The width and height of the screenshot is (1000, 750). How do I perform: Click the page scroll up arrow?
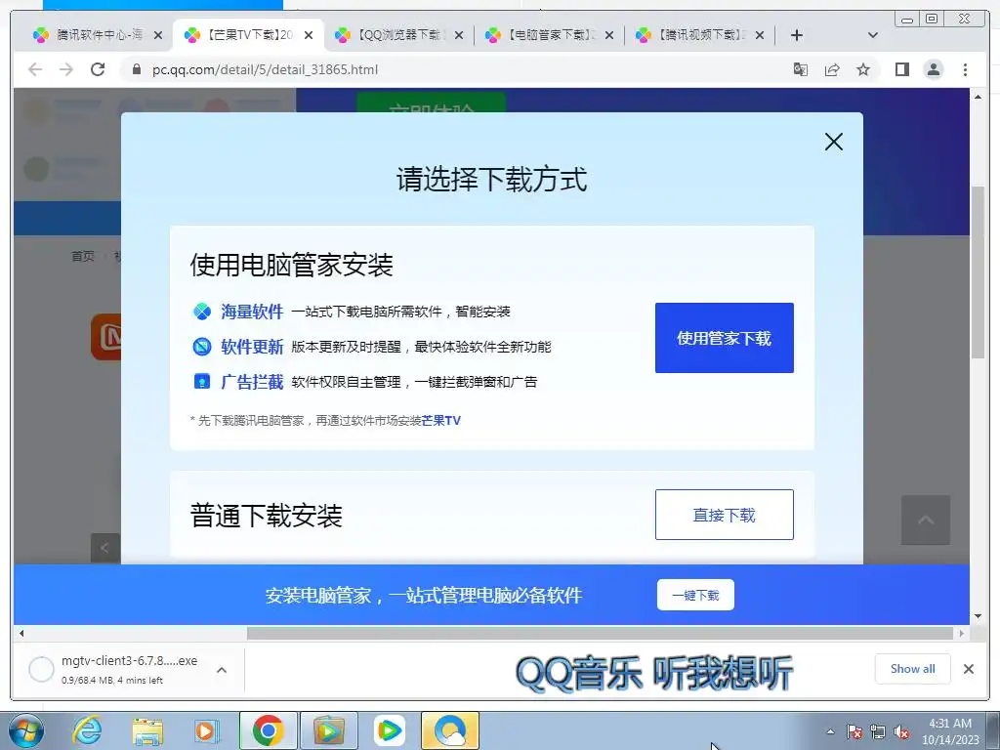[x=978, y=97]
